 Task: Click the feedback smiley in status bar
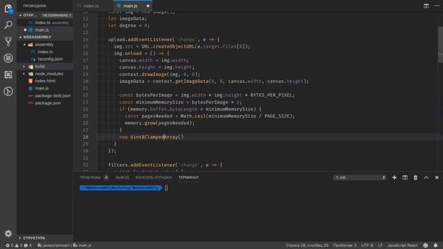click(x=426, y=246)
